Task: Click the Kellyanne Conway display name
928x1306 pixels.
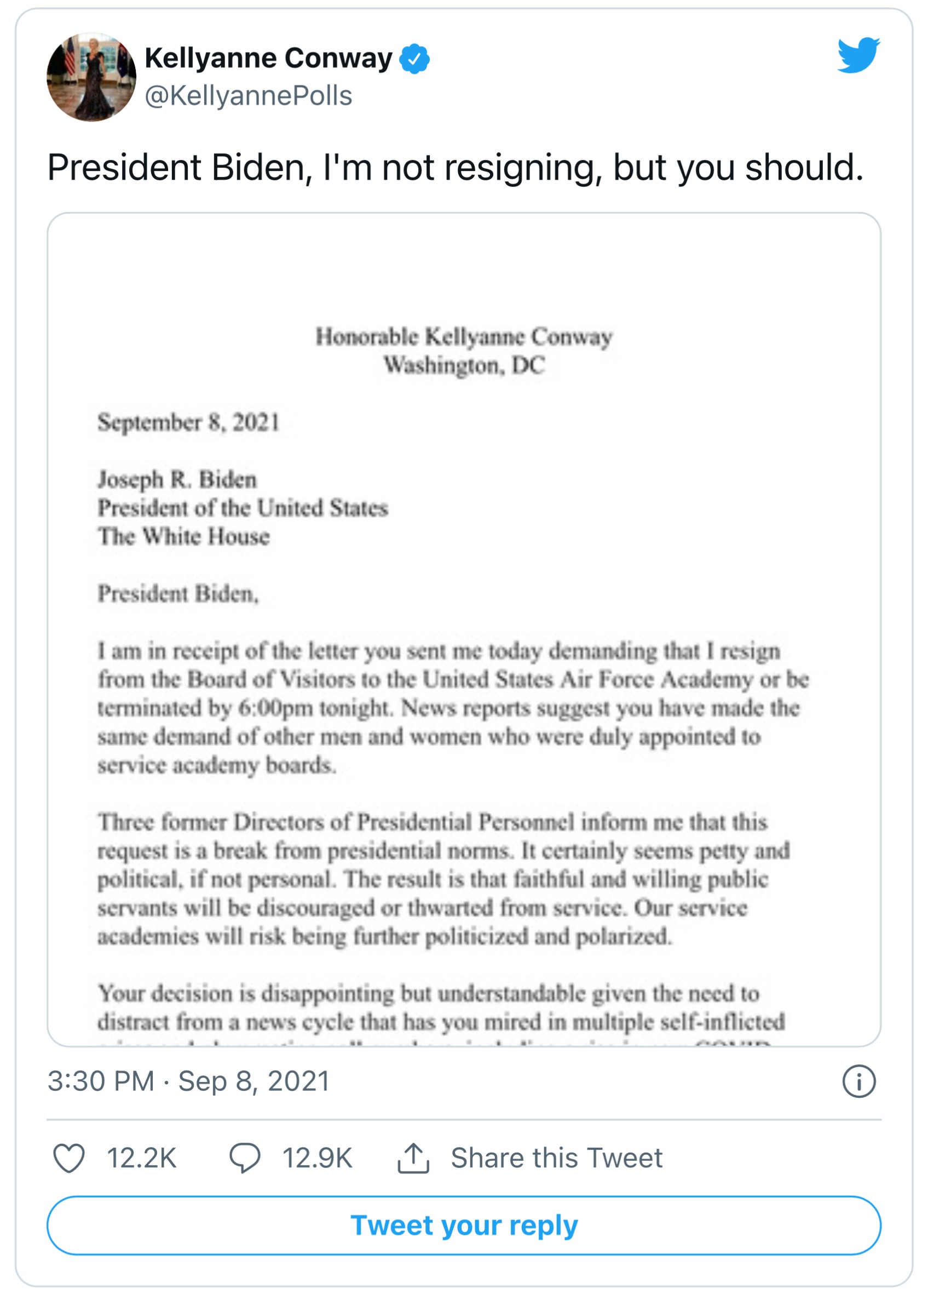Action: tap(269, 58)
